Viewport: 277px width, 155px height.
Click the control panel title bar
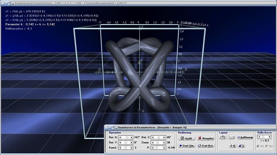(x=190, y=127)
